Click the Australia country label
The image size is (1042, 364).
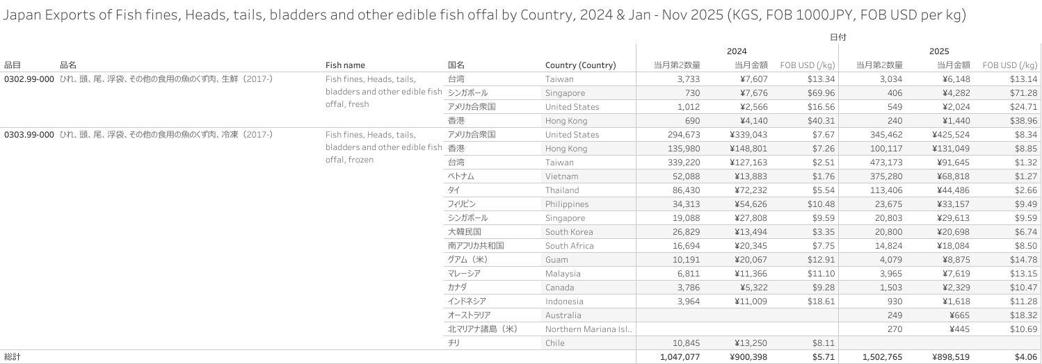[x=563, y=315]
